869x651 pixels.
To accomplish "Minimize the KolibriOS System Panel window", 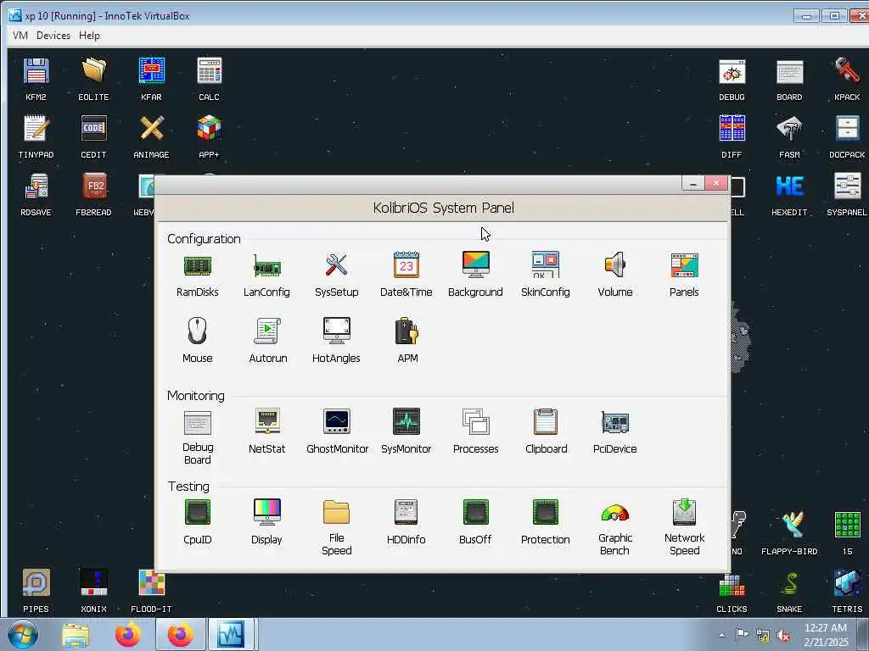I will coord(692,183).
